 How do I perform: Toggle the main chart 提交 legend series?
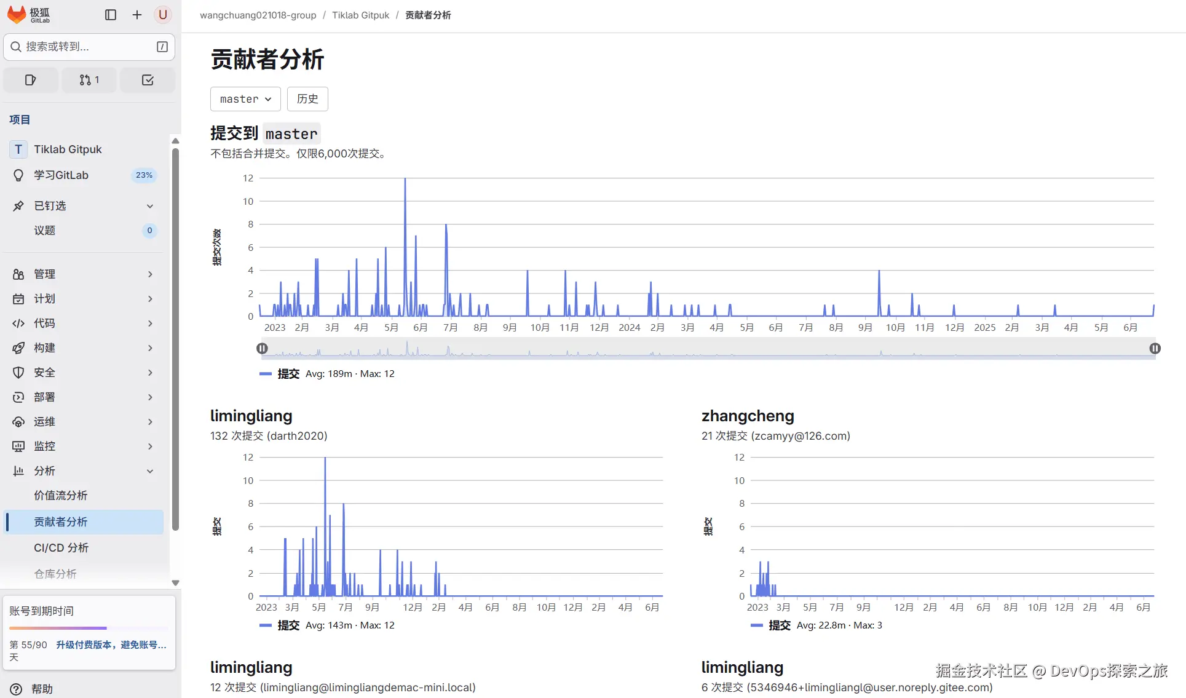coord(288,374)
